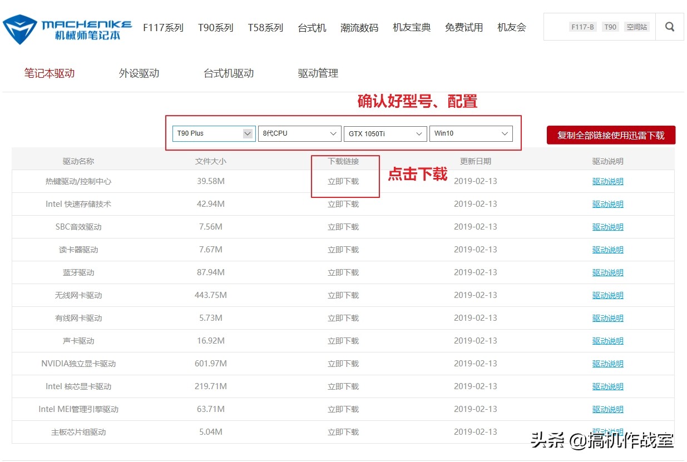
Task: Open the laptop model dropdown showing T90 Plus
Action: click(x=213, y=133)
